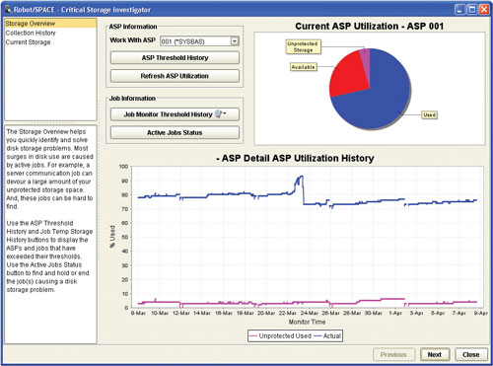Click the Available pie chart label
The width and height of the screenshot is (493, 366).
tap(303, 67)
